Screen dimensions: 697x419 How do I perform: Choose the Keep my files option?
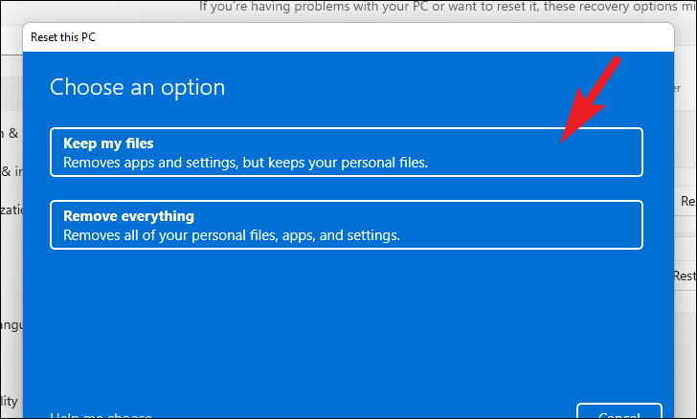point(346,152)
